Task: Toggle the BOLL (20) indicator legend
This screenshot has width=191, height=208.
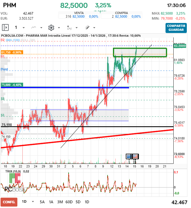Action: 28,40
